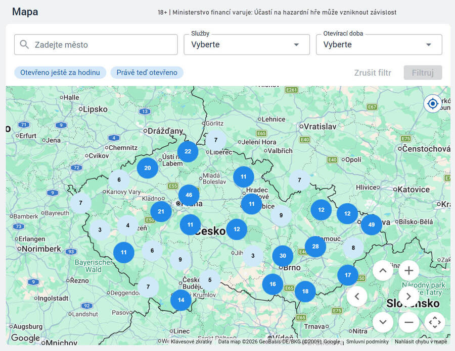Pan the map right with the right arrow
Image resolution: width=455 pixels, height=351 pixels.
409,297
